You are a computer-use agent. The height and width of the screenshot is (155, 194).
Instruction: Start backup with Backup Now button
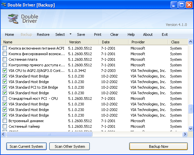(158, 146)
